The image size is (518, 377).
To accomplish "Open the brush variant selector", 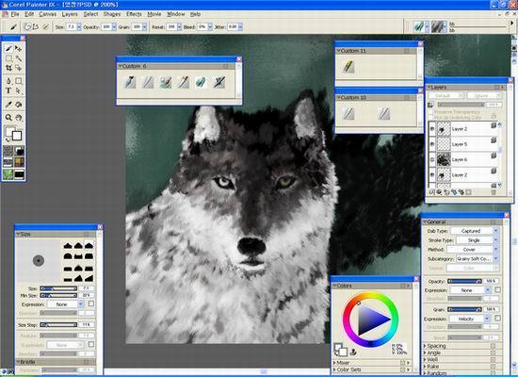I will tap(440, 26).
